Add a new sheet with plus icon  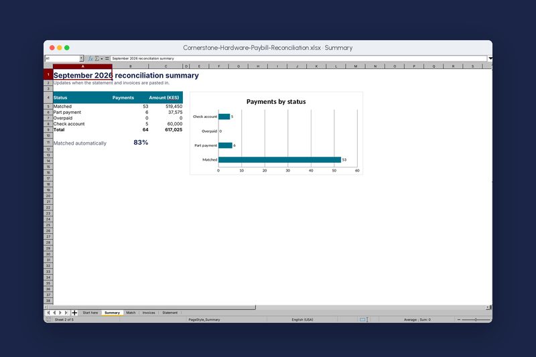74,313
